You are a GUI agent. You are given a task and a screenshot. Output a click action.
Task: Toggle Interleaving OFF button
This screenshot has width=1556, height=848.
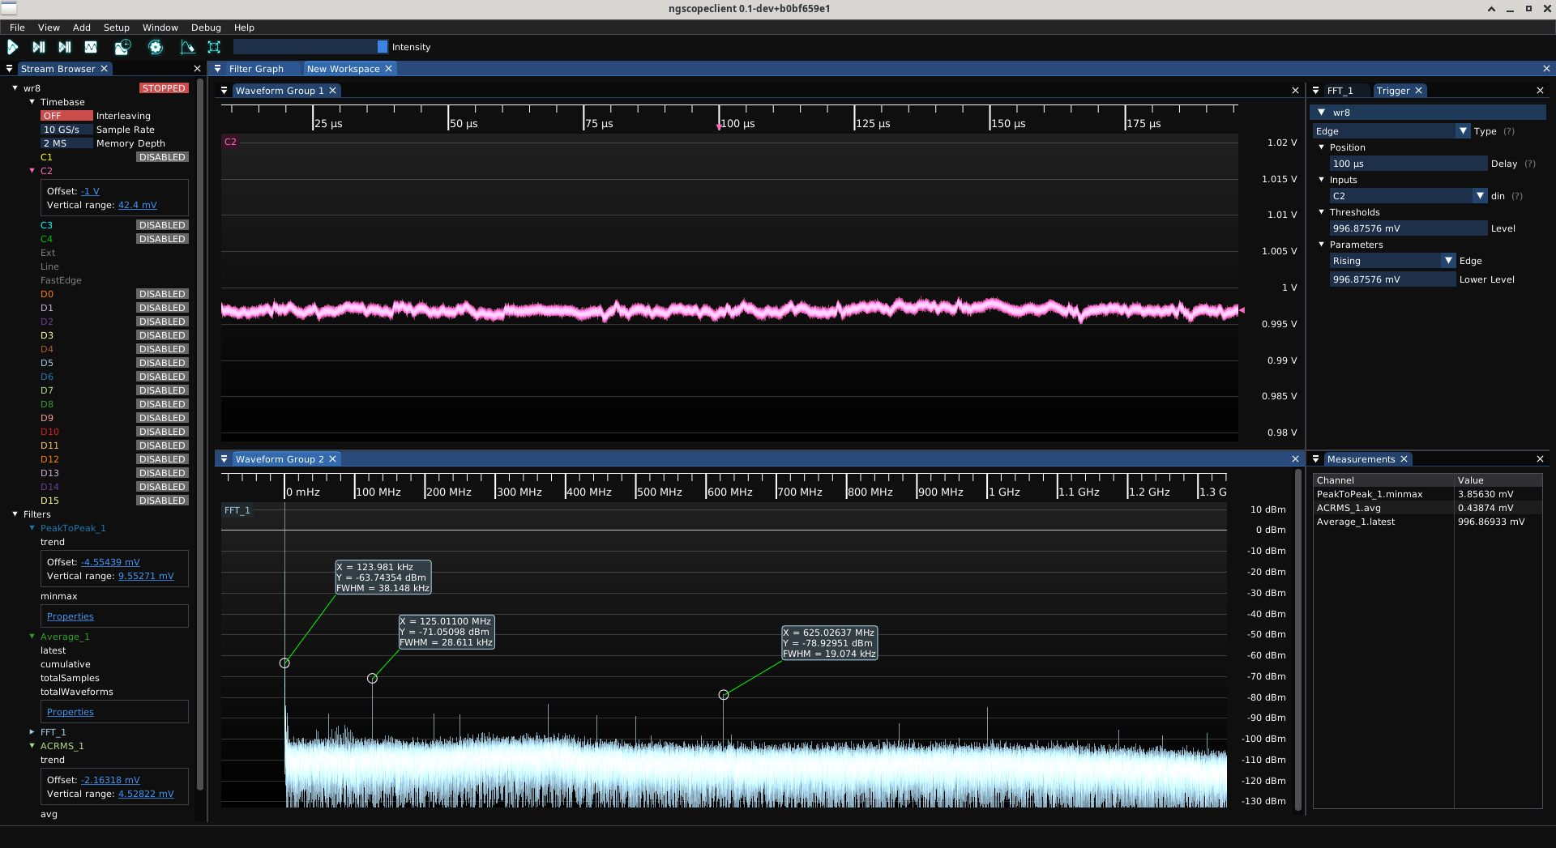tap(66, 116)
